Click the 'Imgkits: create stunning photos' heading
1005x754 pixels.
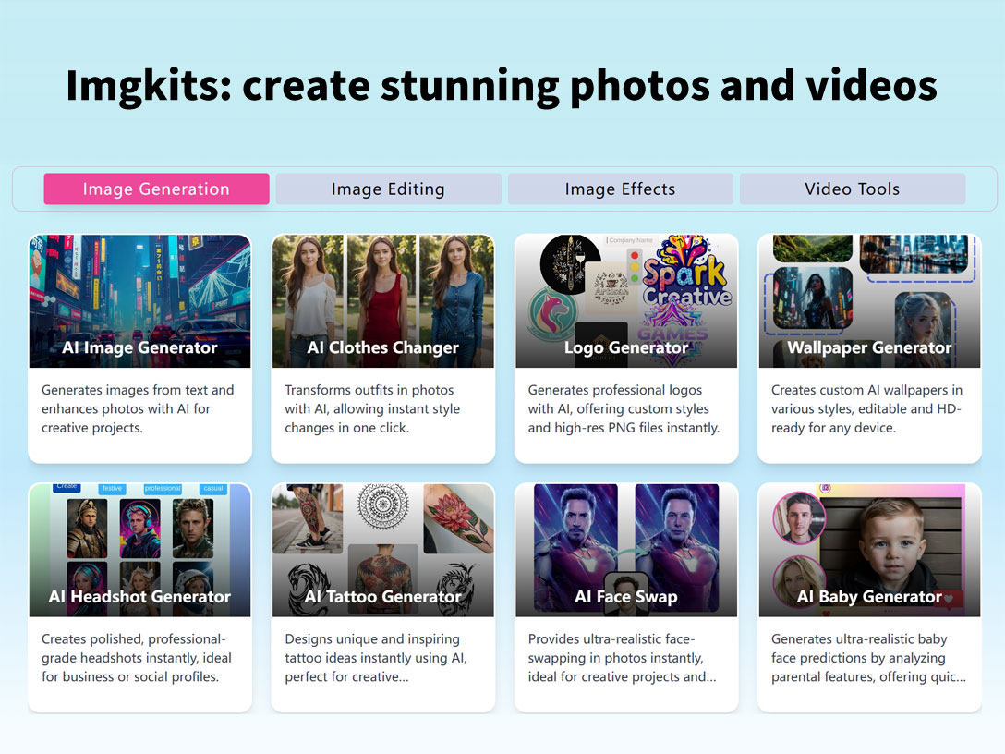(x=502, y=85)
